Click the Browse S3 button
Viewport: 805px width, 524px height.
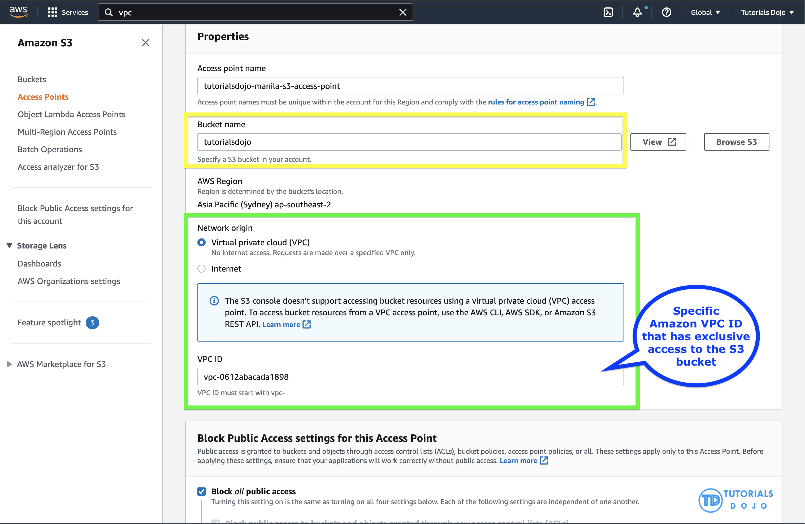click(736, 142)
